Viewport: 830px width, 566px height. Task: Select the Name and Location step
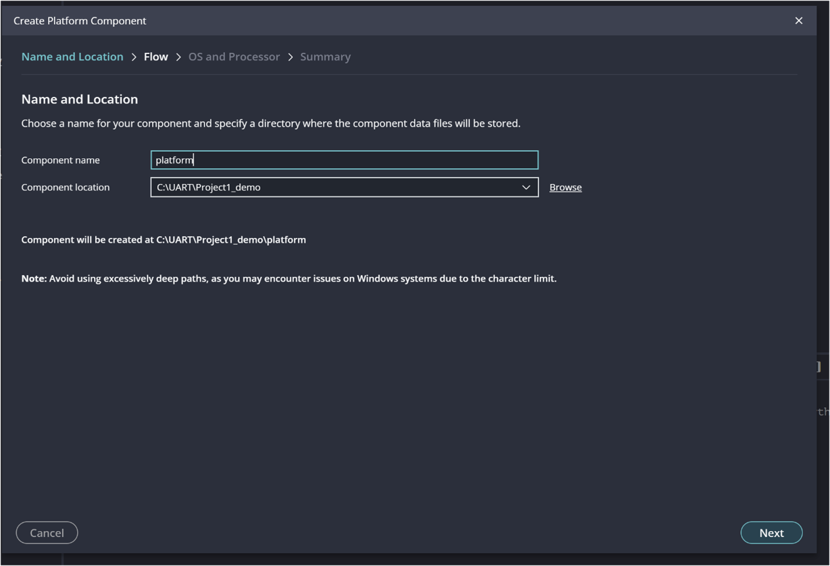click(72, 56)
